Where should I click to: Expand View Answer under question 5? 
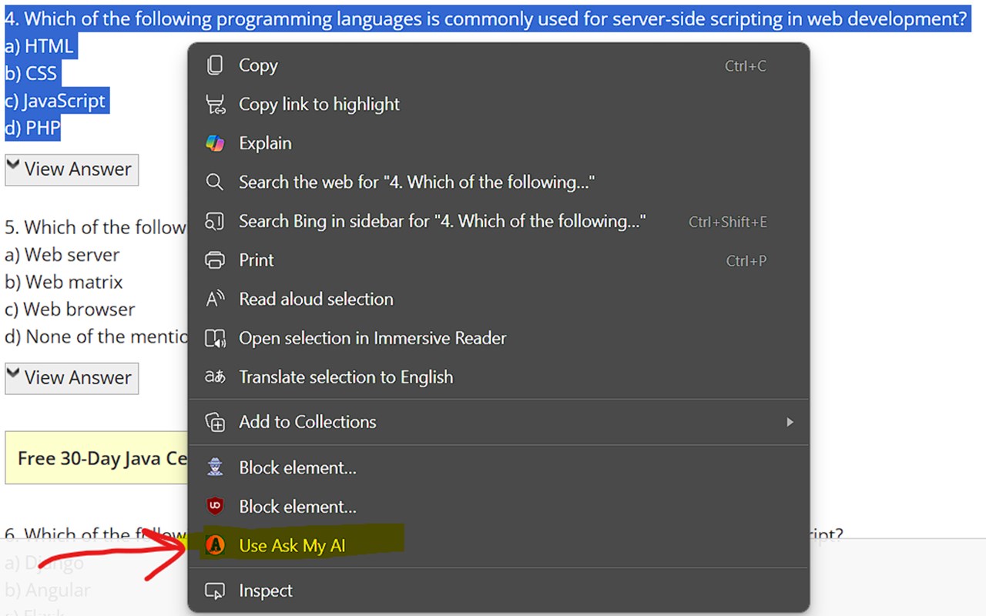click(x=72, y=378)
